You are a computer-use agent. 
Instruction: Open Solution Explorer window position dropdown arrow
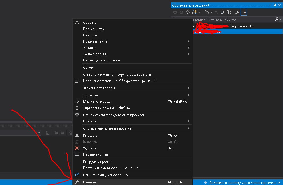click(270, 5)
